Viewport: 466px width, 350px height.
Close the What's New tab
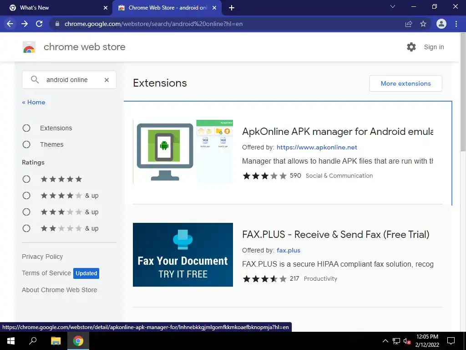coord(106,8)
